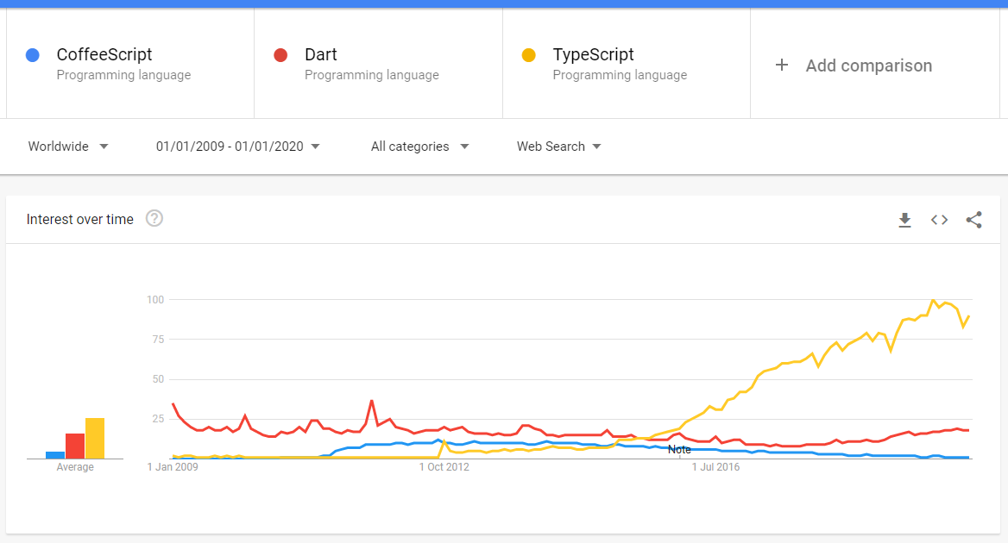This screenshot has height=543, width=1008.
Task: Click the Note marker on the trend line
Action: pyautogui.click(x=680, y=449)
